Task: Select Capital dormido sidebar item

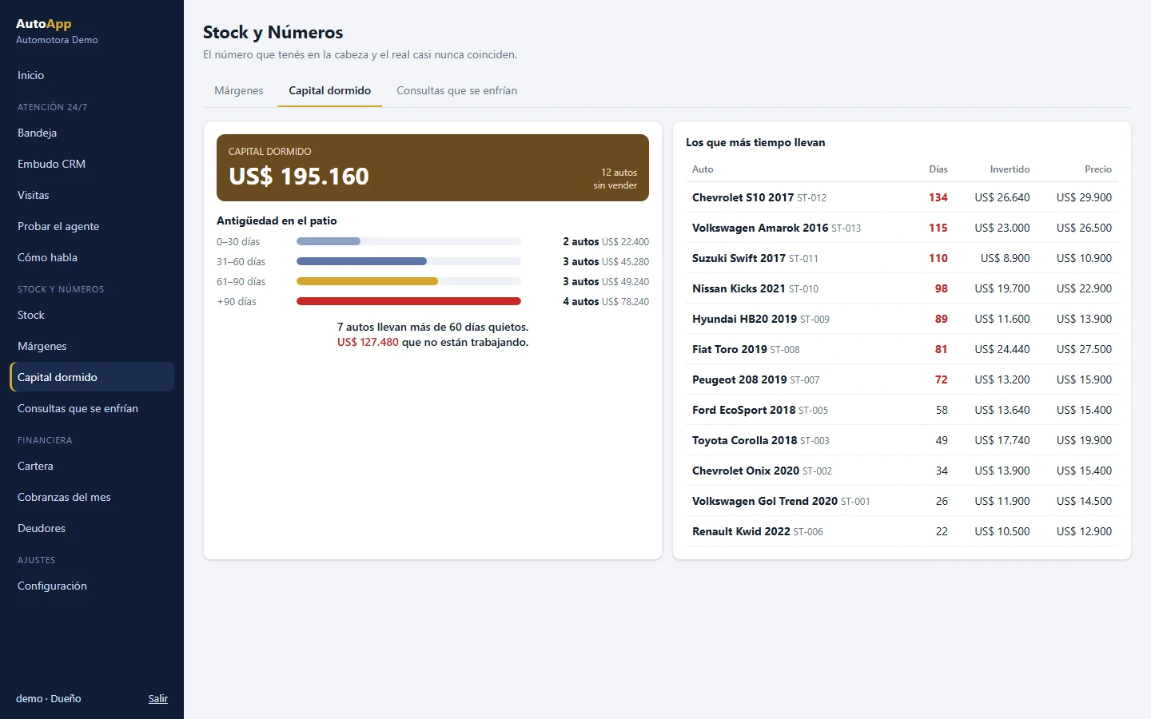Action: click(x=92, y=377)
